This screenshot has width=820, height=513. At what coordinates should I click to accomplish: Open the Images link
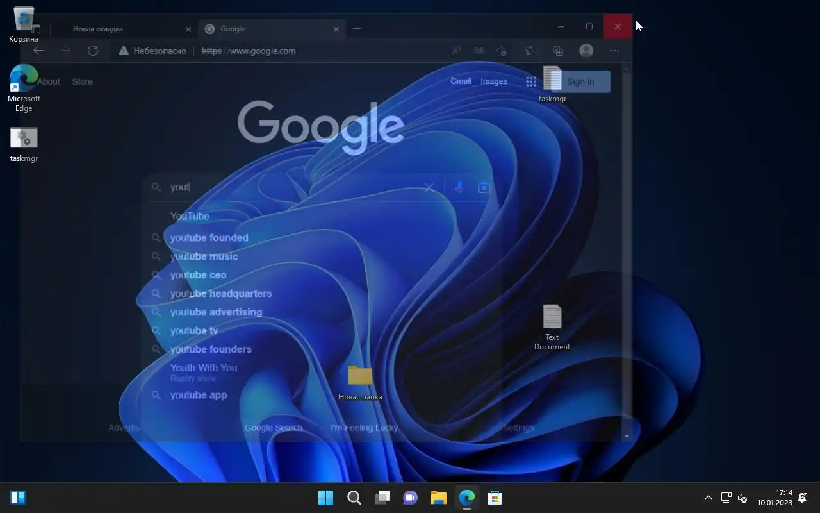click(x=494, y=81)
